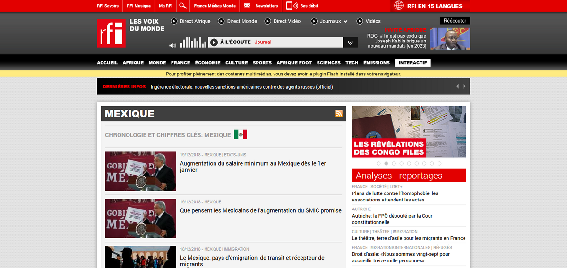
Task: Open the Sciences section
Action: point(328,63)
